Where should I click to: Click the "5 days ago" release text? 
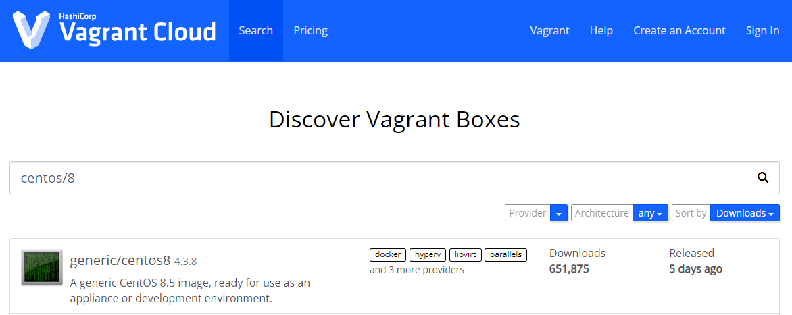pyautogui.click(x=695, y=268)
